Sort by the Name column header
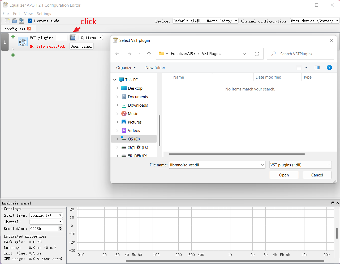Image resolution: width=340 pixels, height=264 pixels. (179, 77)
